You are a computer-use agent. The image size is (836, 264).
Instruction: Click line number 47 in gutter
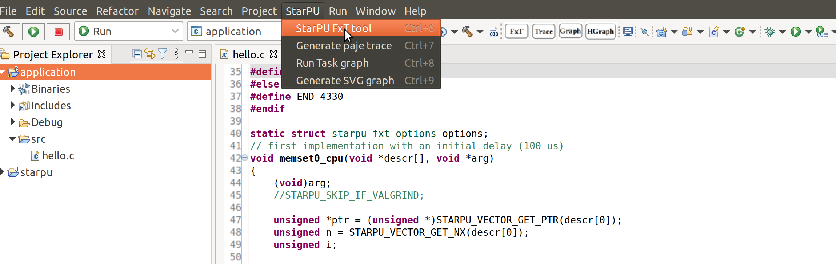[235, 220]
